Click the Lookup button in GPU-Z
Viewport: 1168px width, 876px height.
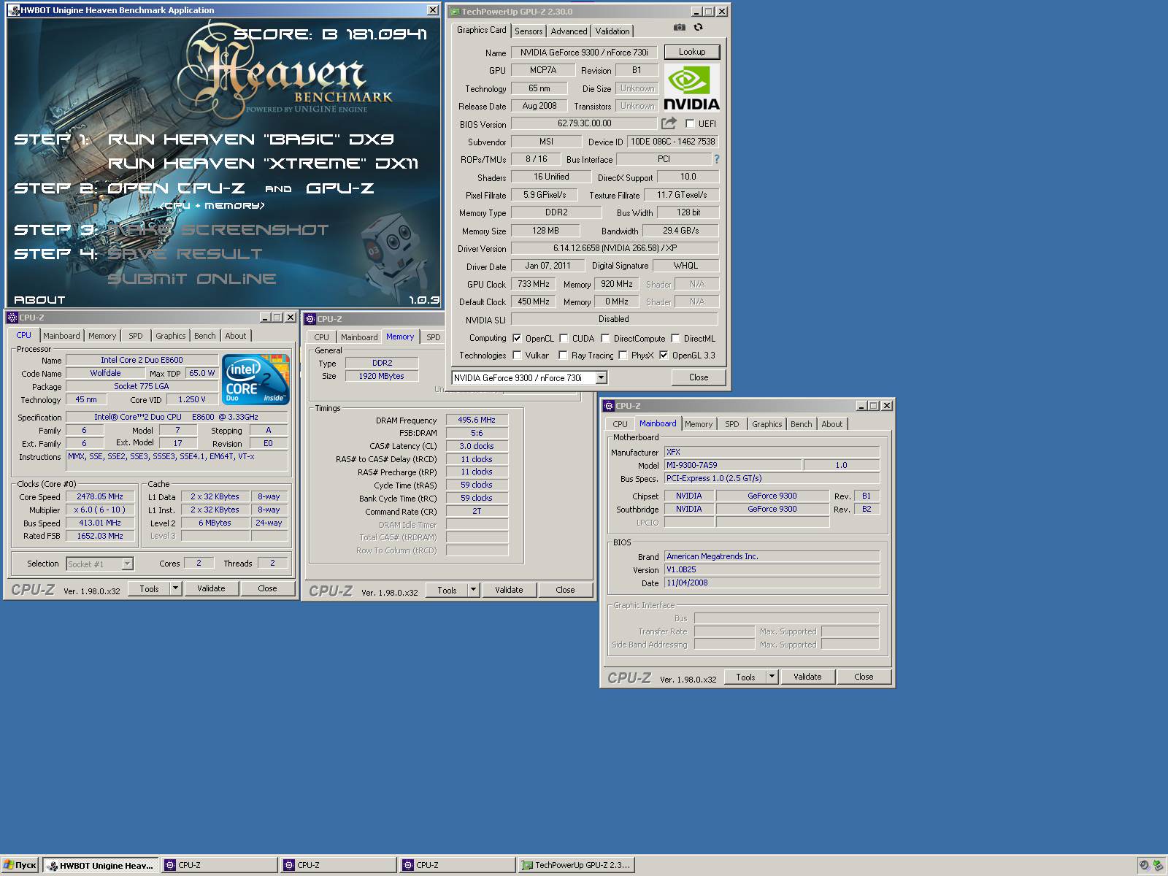(x=692, y=52)
